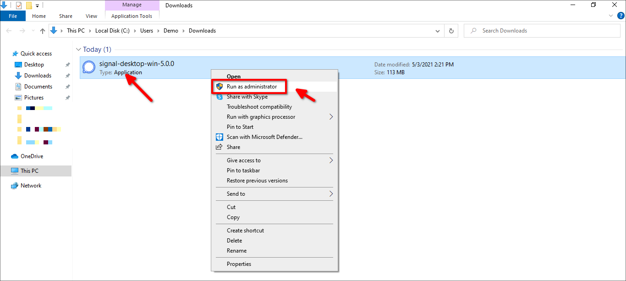The width and height of the screenshot is (626, 281).
Task: Click the Properties quick access toolbar icon
Action: click(18, 6)
